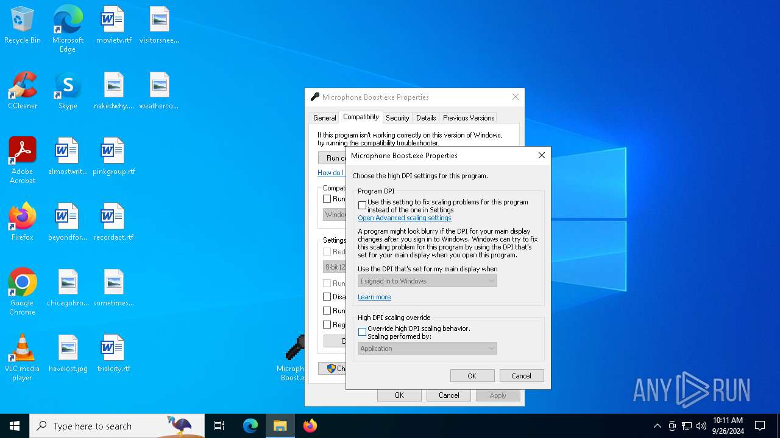This screenshot has width=780, height=438.
Task: Select the movietv.rtf desktop file
Action: 113,26
